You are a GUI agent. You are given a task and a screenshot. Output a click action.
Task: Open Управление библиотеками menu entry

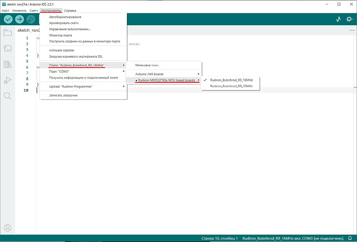point(83,29)
